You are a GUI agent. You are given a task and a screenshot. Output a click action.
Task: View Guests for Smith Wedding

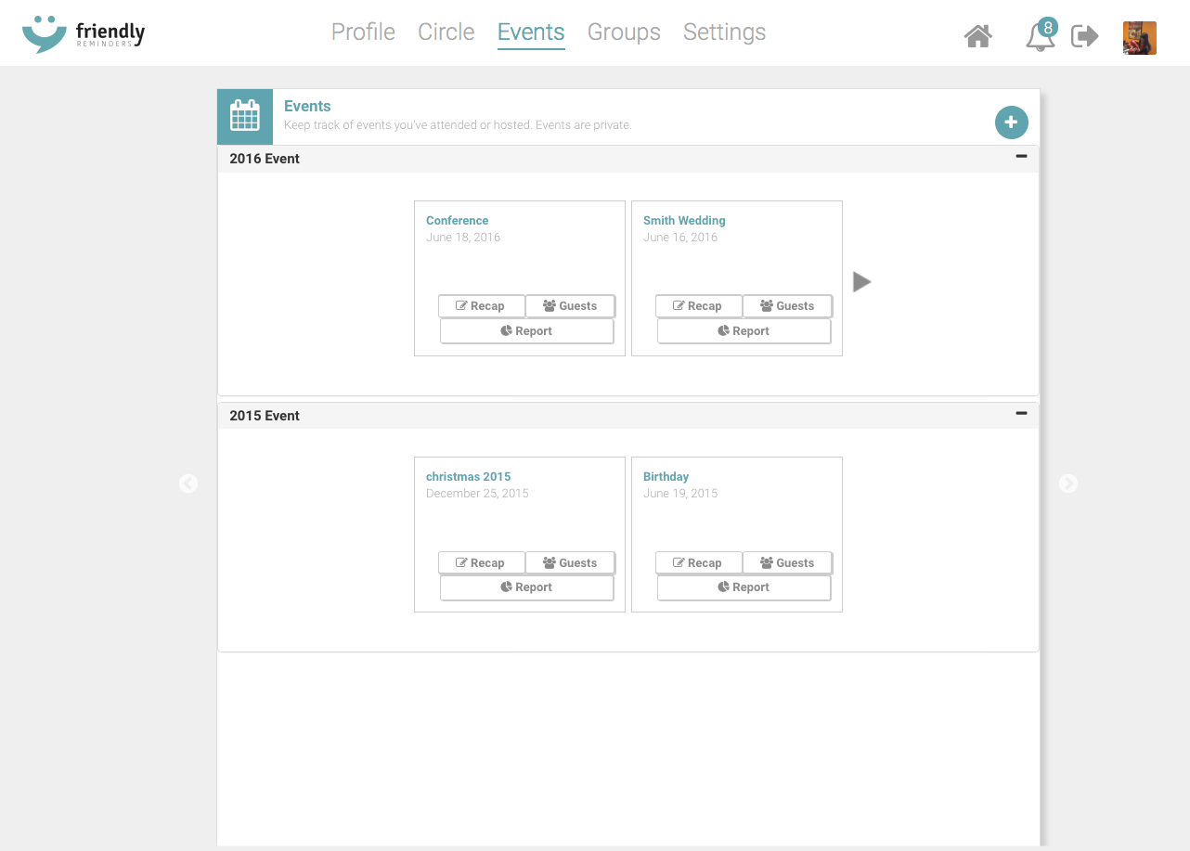[x=787, y=306]
